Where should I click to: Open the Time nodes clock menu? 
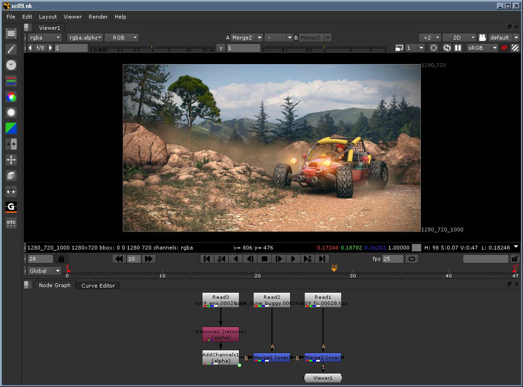tap(11, 65)
